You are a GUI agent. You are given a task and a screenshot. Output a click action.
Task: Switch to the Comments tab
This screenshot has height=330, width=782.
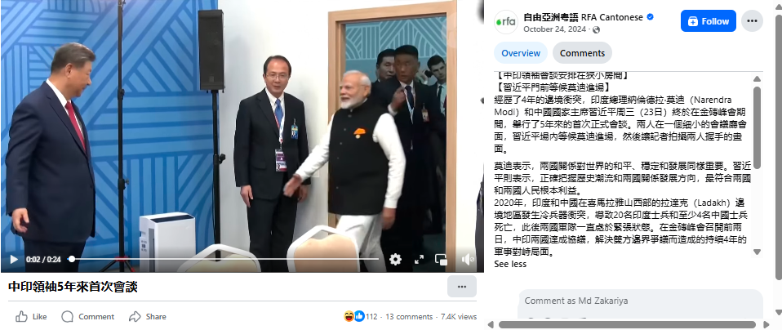pyautogui.click(x=582, y=53)
